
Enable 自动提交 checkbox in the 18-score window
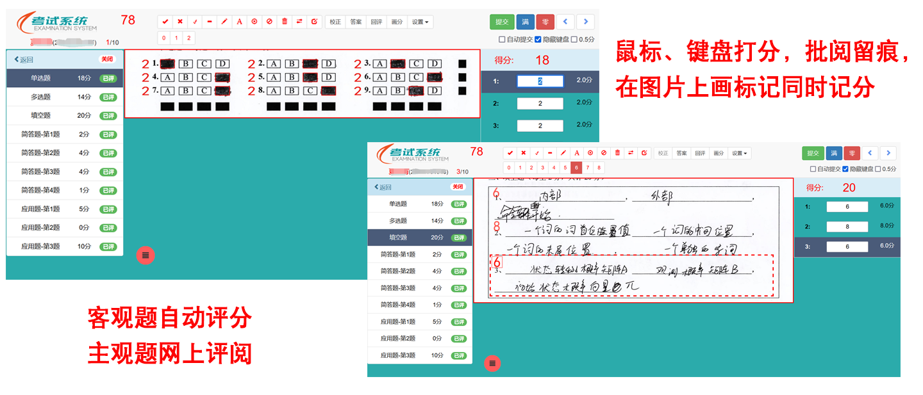(502, 39)
